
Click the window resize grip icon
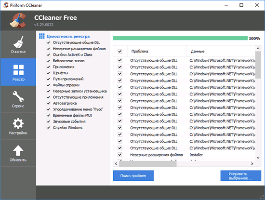[262, 197]
